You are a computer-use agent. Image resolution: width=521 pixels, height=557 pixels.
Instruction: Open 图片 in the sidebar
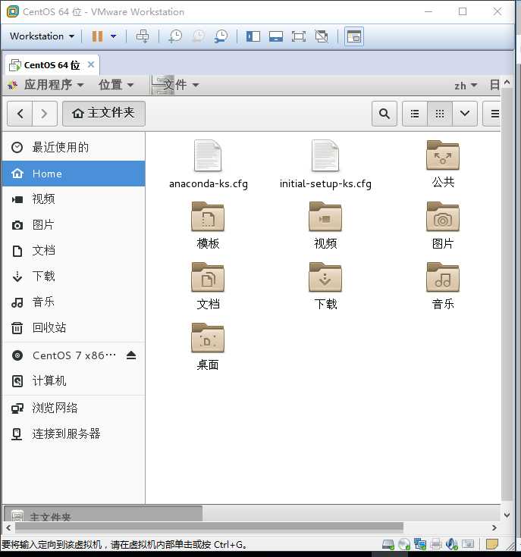[74, 225]
